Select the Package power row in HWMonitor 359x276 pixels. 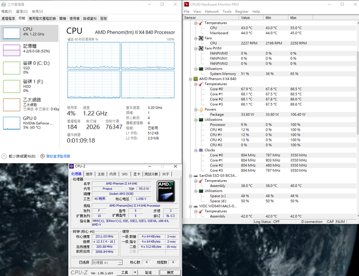[x=270, y=114]
